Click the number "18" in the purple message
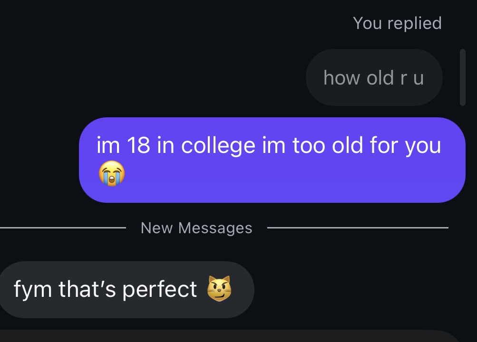This screenshot has height=342, width=477. coord(138,145)
